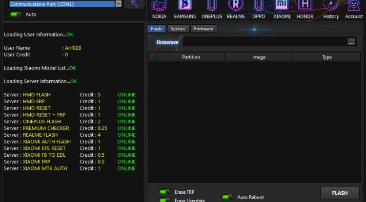The image size is (366, 202).
Task: Open the REALME brand module
Action: pos(236,10)
